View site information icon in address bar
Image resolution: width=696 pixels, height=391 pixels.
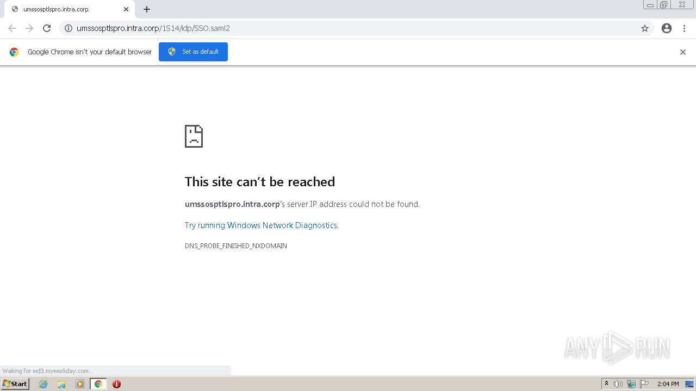coord(69,28)
